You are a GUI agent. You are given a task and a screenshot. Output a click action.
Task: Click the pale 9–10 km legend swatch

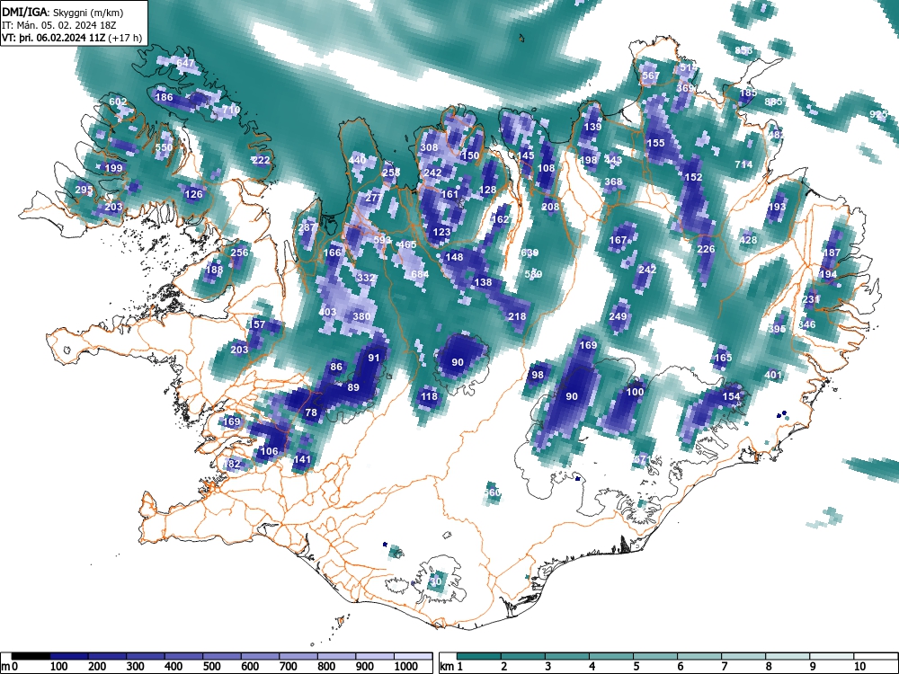[x=832, y=656]
